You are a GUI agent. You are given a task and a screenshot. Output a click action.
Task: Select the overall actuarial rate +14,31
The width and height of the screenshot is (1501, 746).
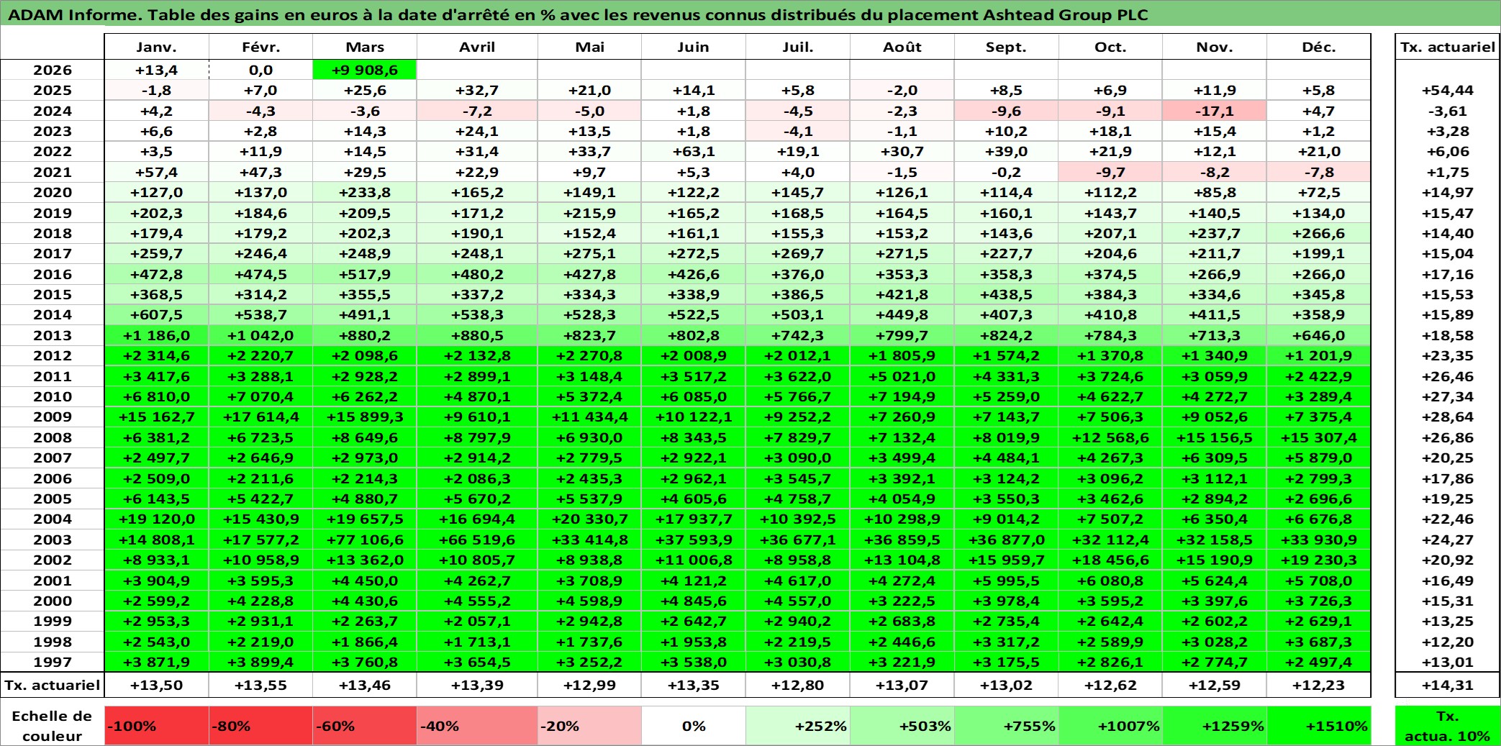(x=1448, y=685)
